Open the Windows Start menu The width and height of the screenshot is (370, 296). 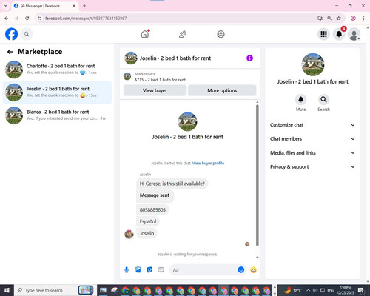7,290
